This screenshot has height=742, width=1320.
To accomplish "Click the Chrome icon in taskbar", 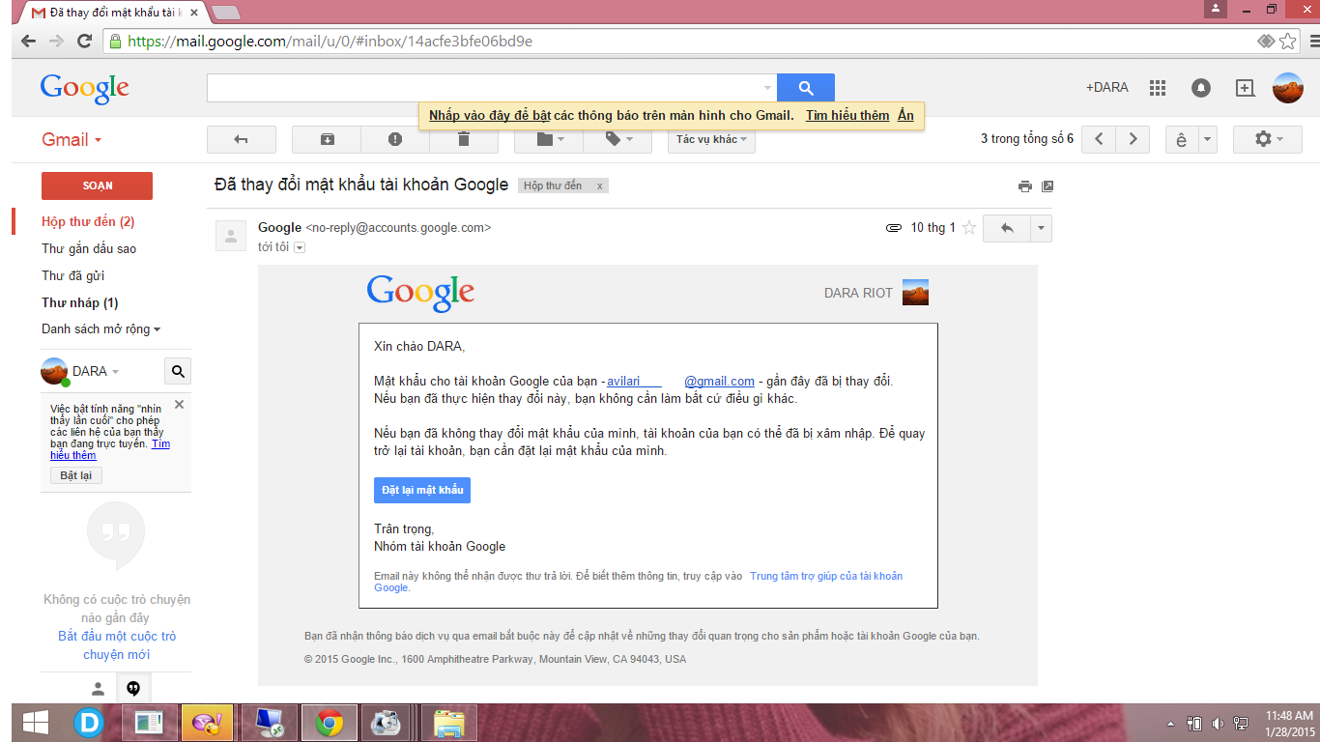I will click(x=330, y=723).
